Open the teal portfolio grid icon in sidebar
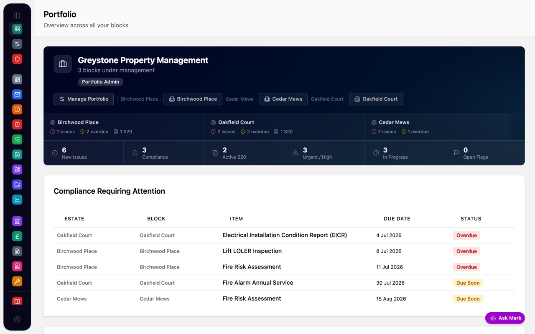The image size is (535, 334). [x=17, y=29]
